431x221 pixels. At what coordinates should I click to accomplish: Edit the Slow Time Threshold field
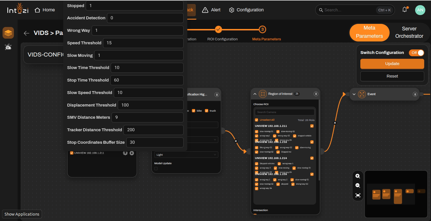point(147,68)
